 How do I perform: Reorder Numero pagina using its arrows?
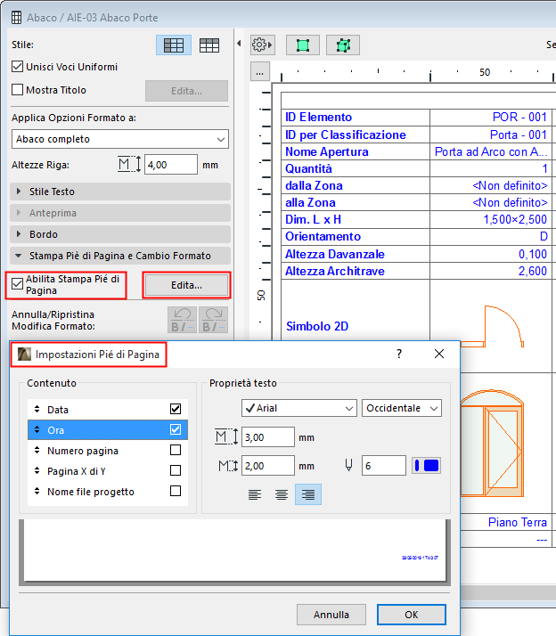[x=37, y=450]
